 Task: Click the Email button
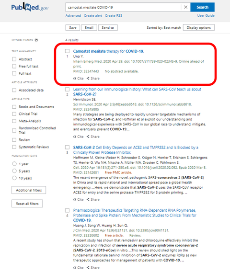(x=89, y=28)
